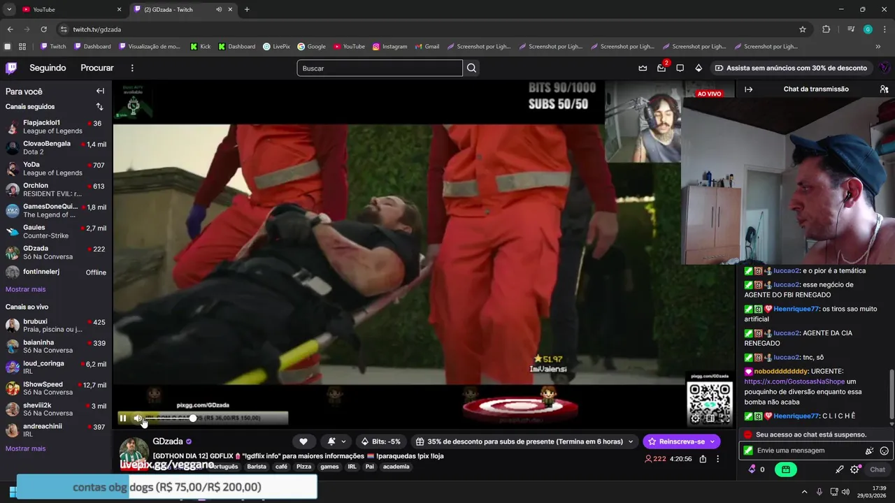Adjust the player volume slider
This screenshot has height=503, width=895.
[170, 418]
